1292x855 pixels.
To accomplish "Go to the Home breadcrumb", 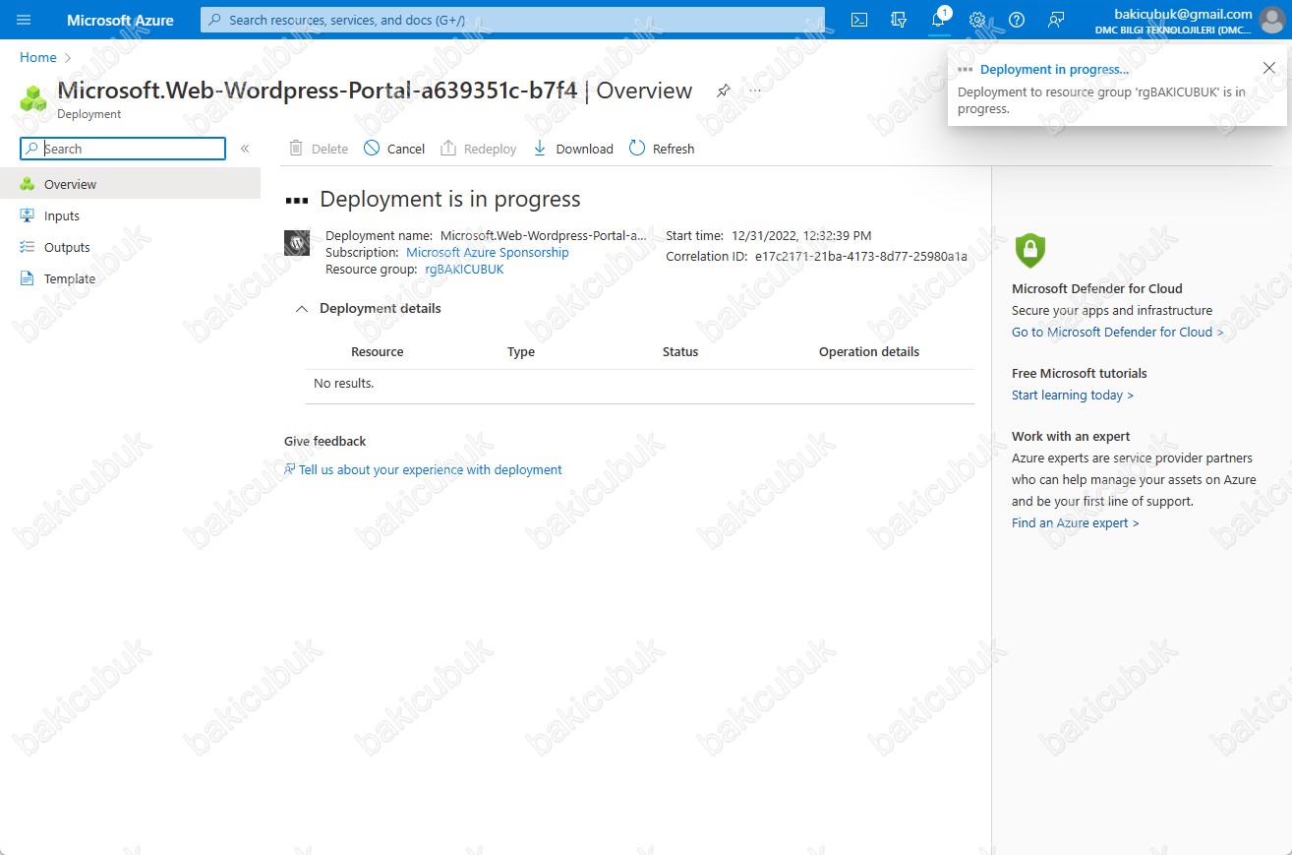I will click(38, 58).
